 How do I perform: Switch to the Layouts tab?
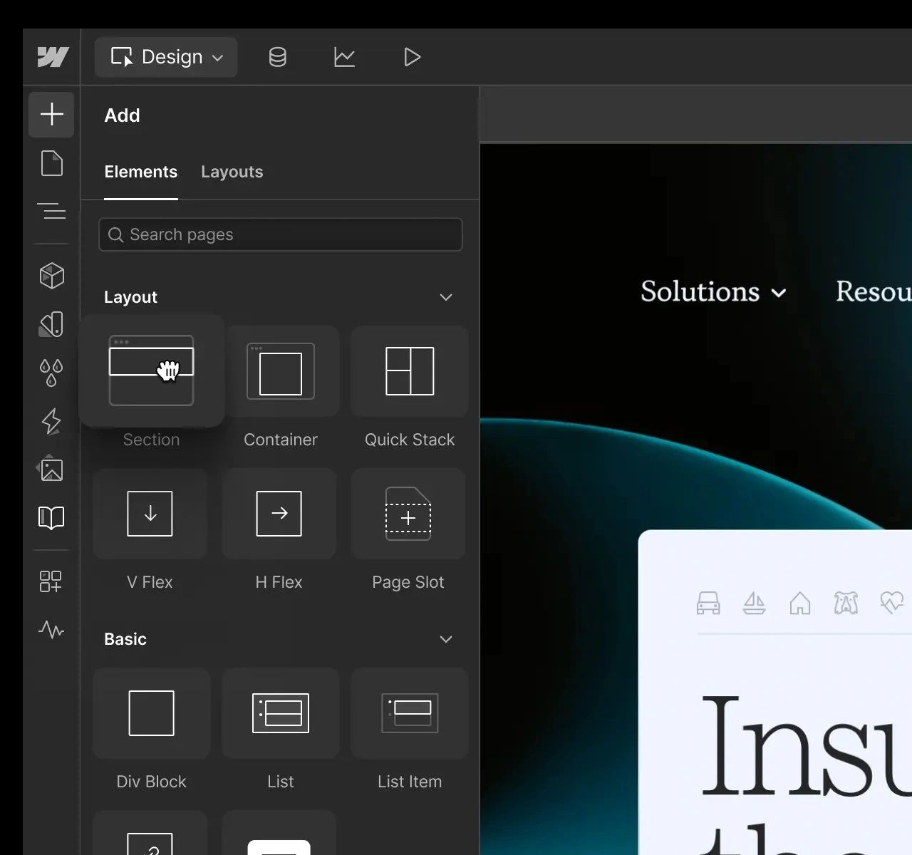(232, 172)
